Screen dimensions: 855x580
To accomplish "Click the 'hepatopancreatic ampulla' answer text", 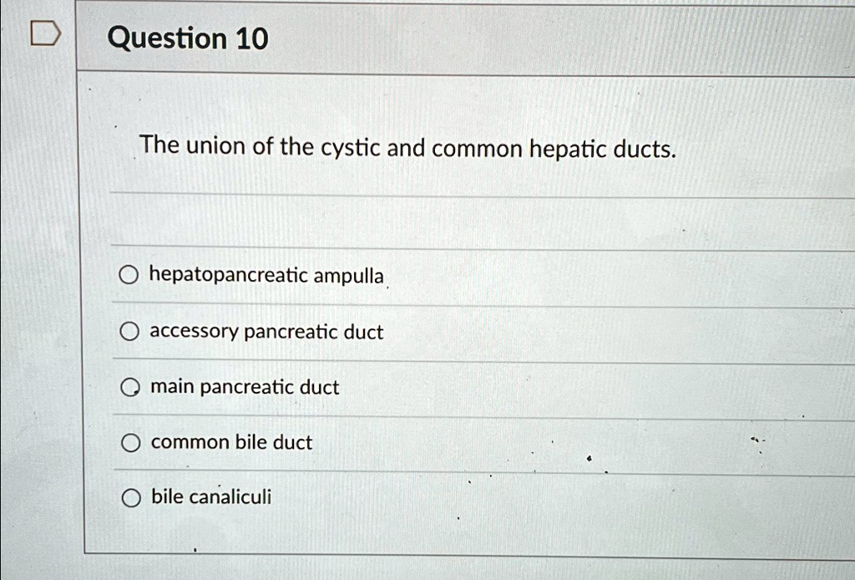I will pos(266,275).
